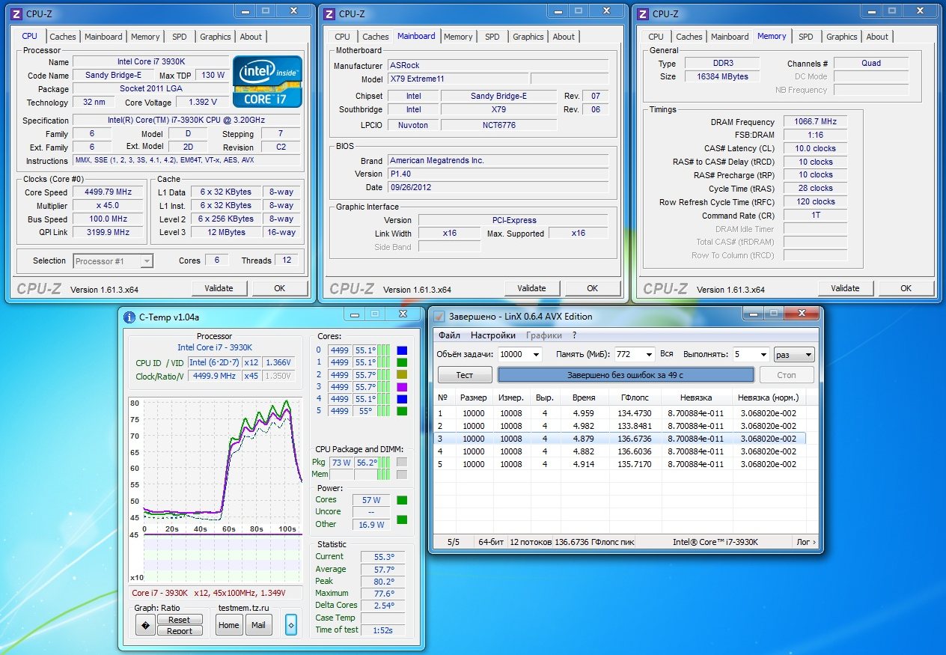Click 'Вся' to use all memory

point(667,355)
